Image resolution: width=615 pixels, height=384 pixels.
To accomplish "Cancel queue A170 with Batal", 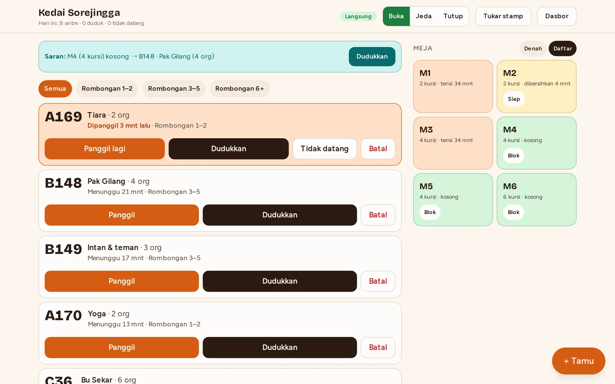I will click(378, 348).
